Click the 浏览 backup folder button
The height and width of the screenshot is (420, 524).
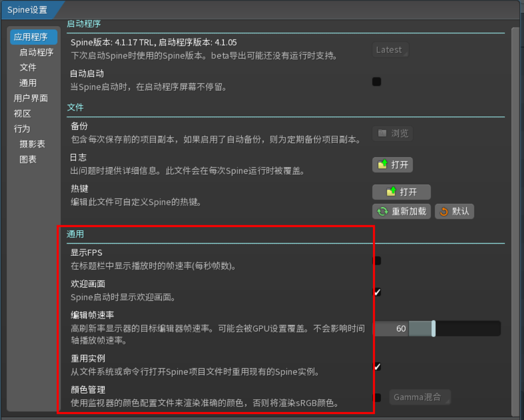tap(392, 133)
